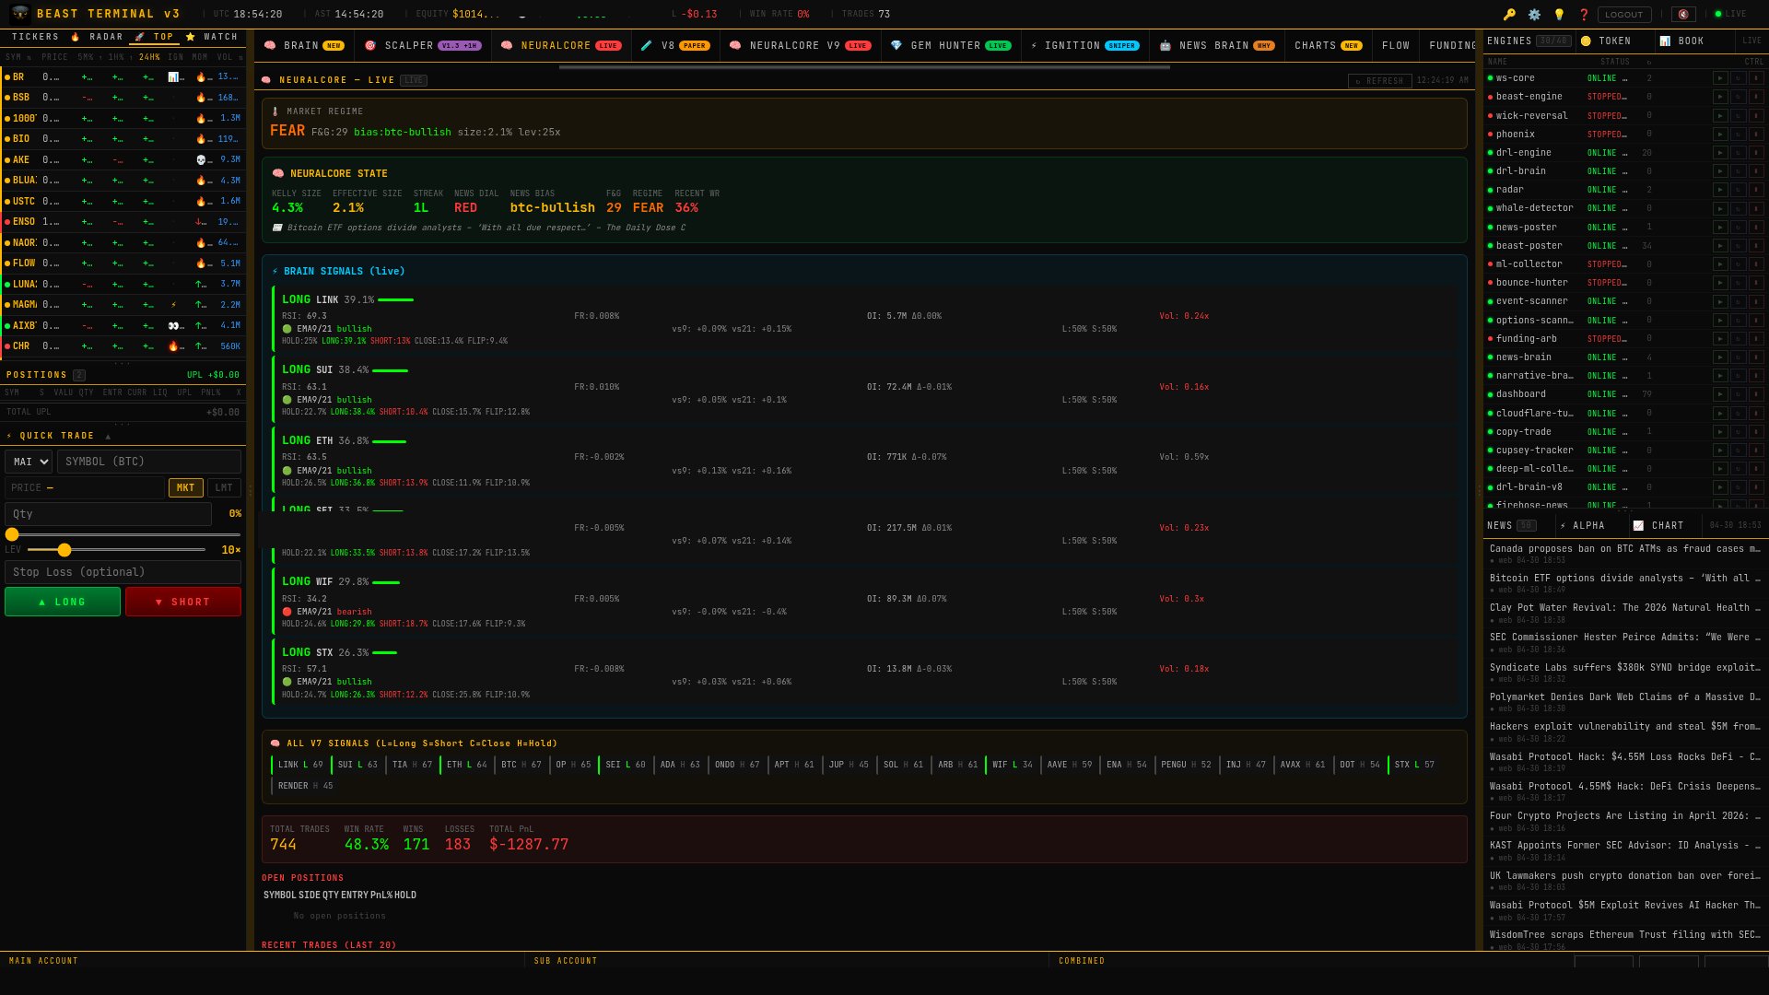Open help via red question mark
1769x995 pixels.
pos(1584,15)
